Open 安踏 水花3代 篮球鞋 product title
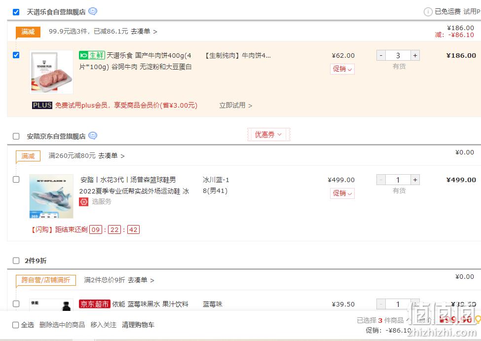The height and width of the screenshot is (341, 481). (134, 186)
